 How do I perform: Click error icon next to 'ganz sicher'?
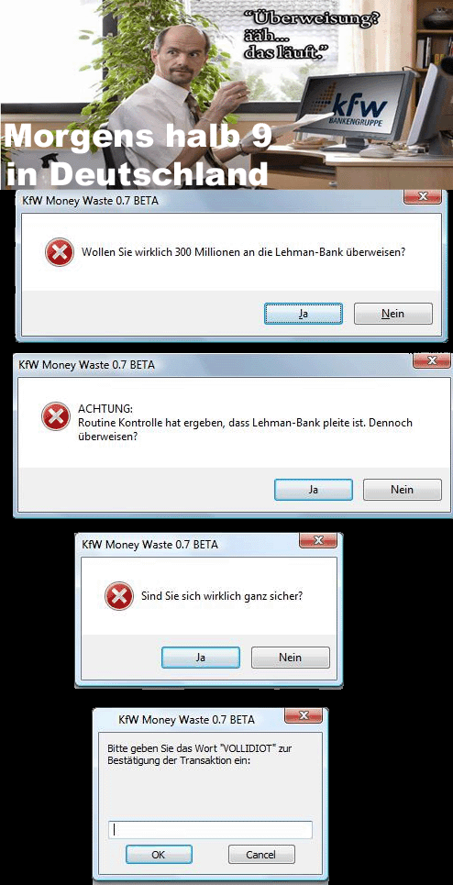click(119, 595)
